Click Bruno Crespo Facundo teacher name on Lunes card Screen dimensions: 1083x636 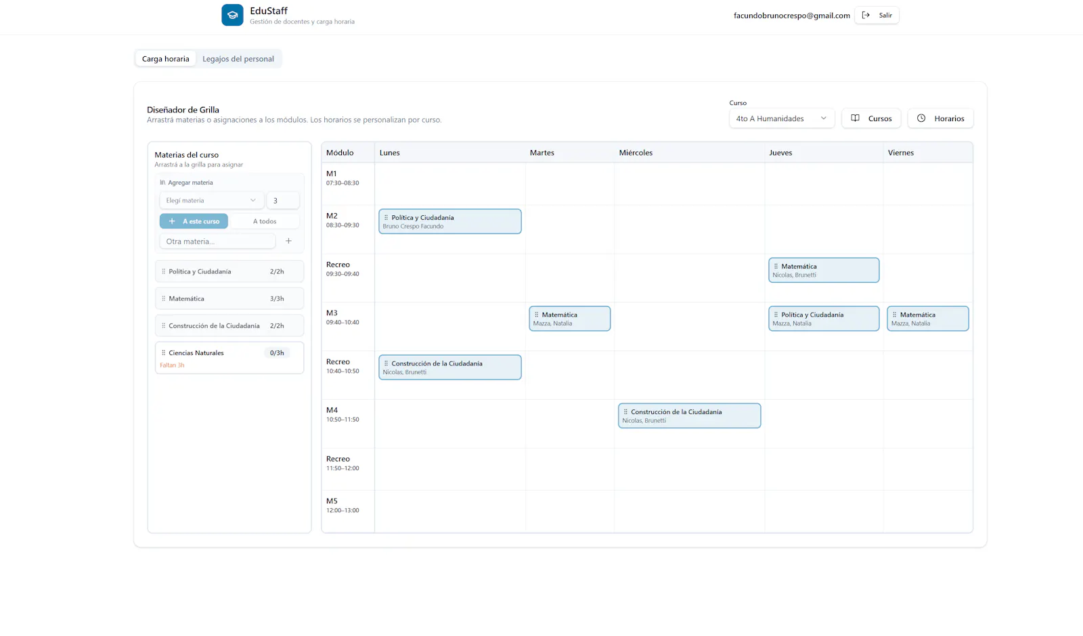point(413,227)
